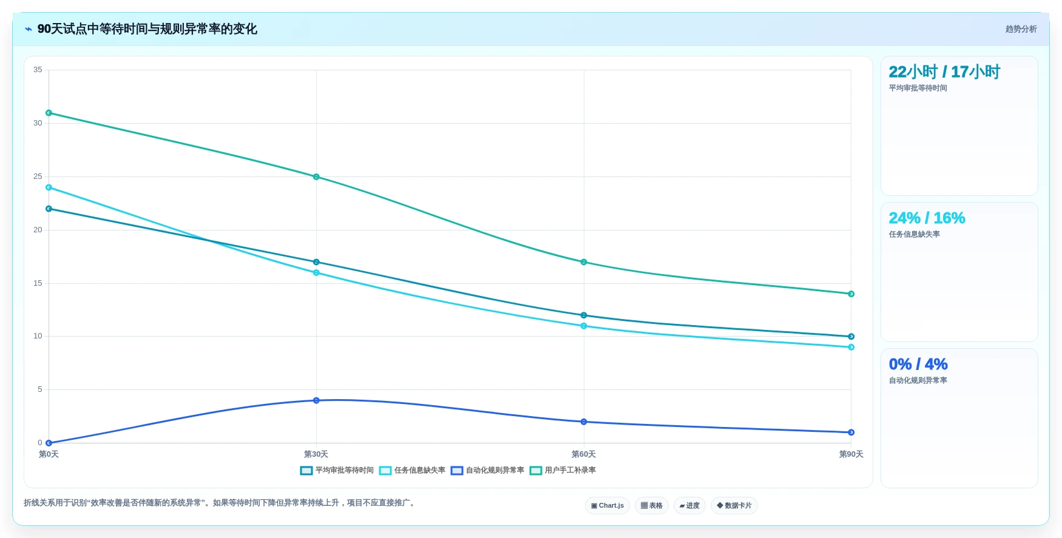1062x538 pixels.
Task: Click the 24% / 16% metric value
Action: (927, 218)
